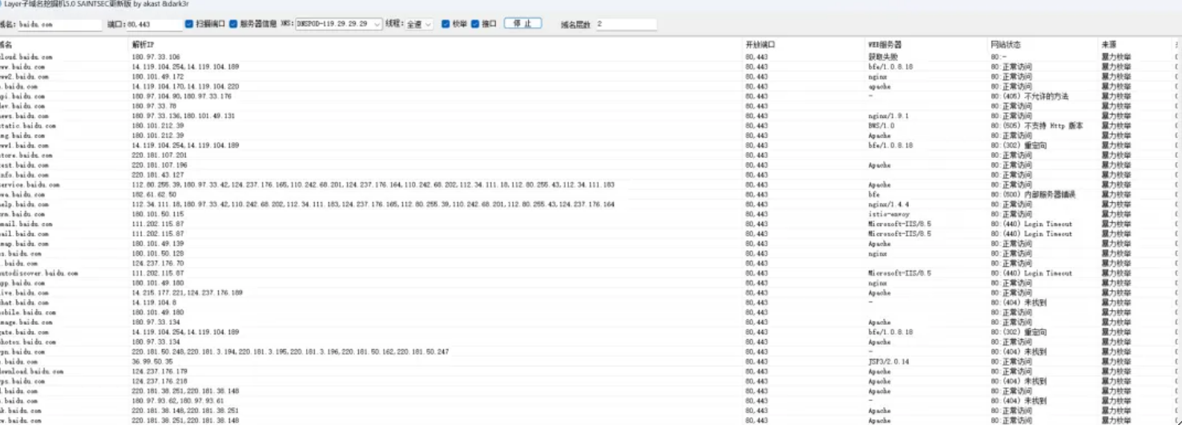Screen dimensions: 1182x425
Task: Click IP cell 180.101.49.172
Action: tap(158, 77)
